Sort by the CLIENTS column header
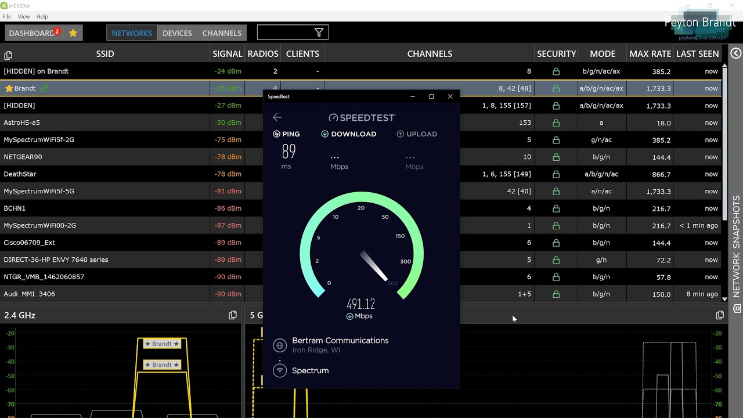The width and height of the screenshot is (743, 418). coord(302,53)
